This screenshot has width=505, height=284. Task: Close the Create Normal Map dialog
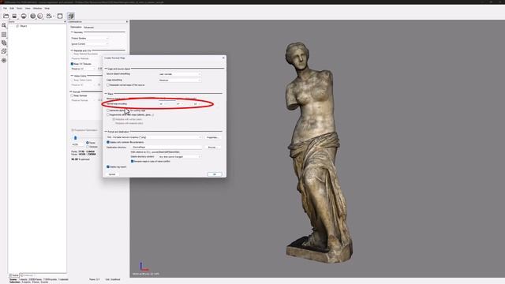223,58
